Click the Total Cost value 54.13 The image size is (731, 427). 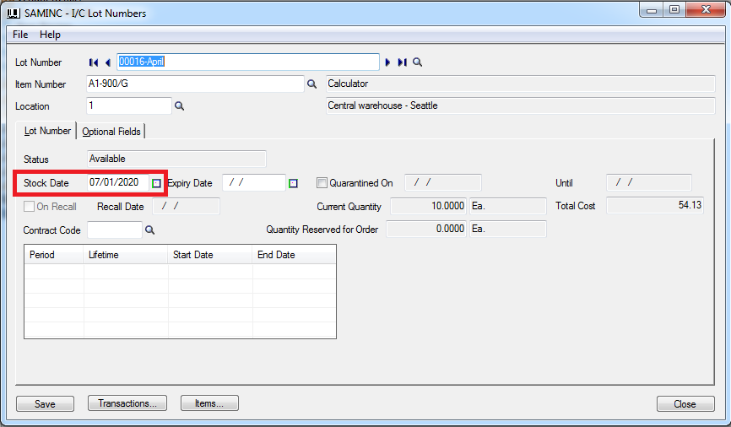pos(655,205)
